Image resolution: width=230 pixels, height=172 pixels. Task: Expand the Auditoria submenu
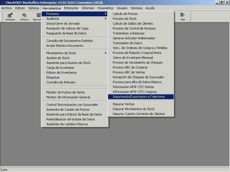click(75, 19)
